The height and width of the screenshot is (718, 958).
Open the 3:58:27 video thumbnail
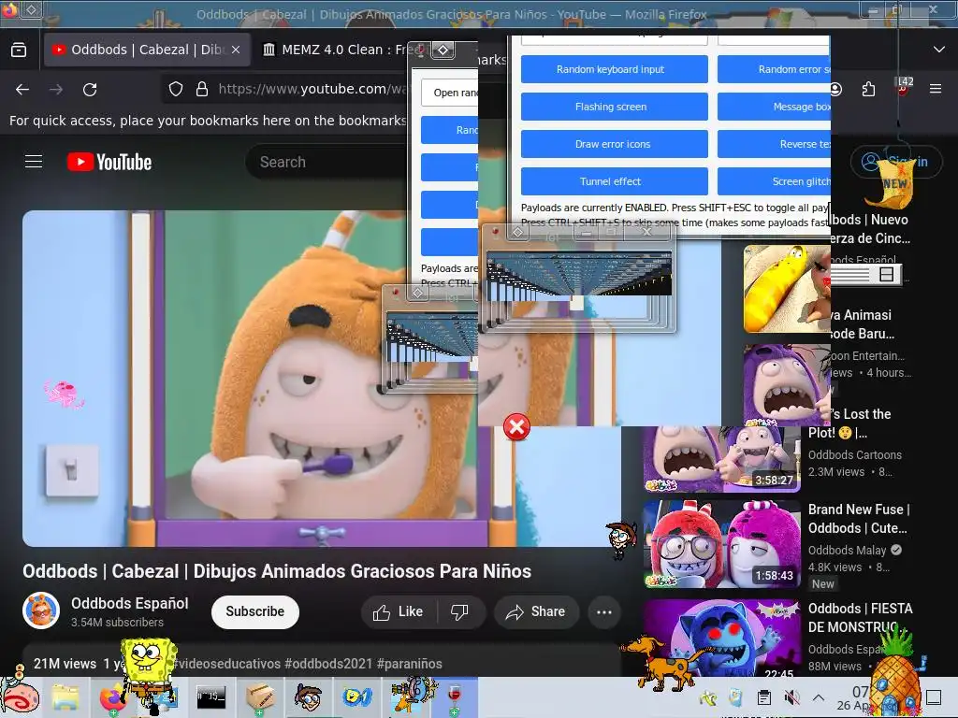coord(721,459)
